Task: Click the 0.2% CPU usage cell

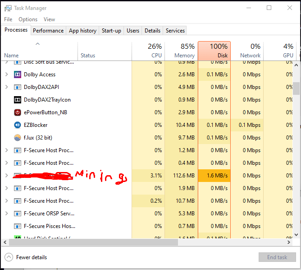Action: pos(148,201)
